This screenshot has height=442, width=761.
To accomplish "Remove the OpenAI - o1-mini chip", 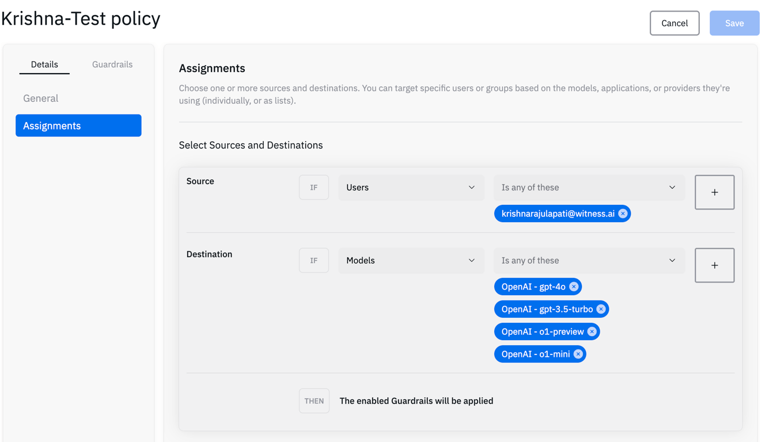I will [578, 354].
